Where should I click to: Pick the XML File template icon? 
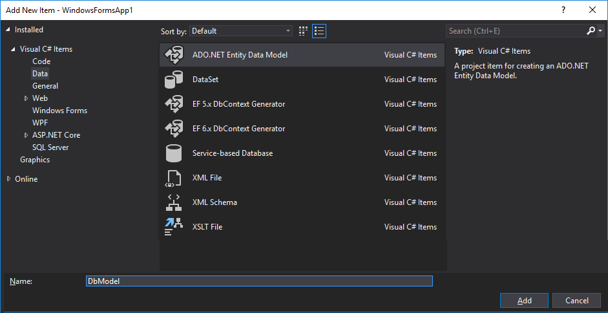[174, 178]
